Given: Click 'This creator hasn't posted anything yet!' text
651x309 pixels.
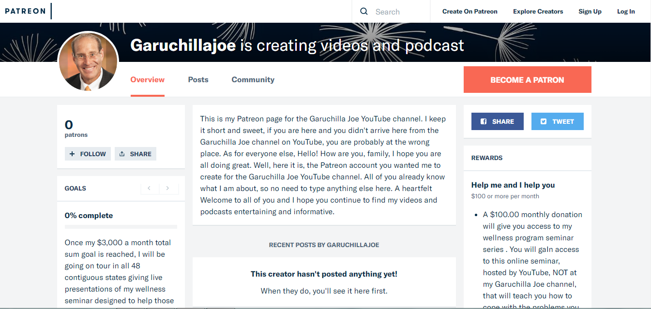Looking at the screenshot, I should tap(324, 274).
